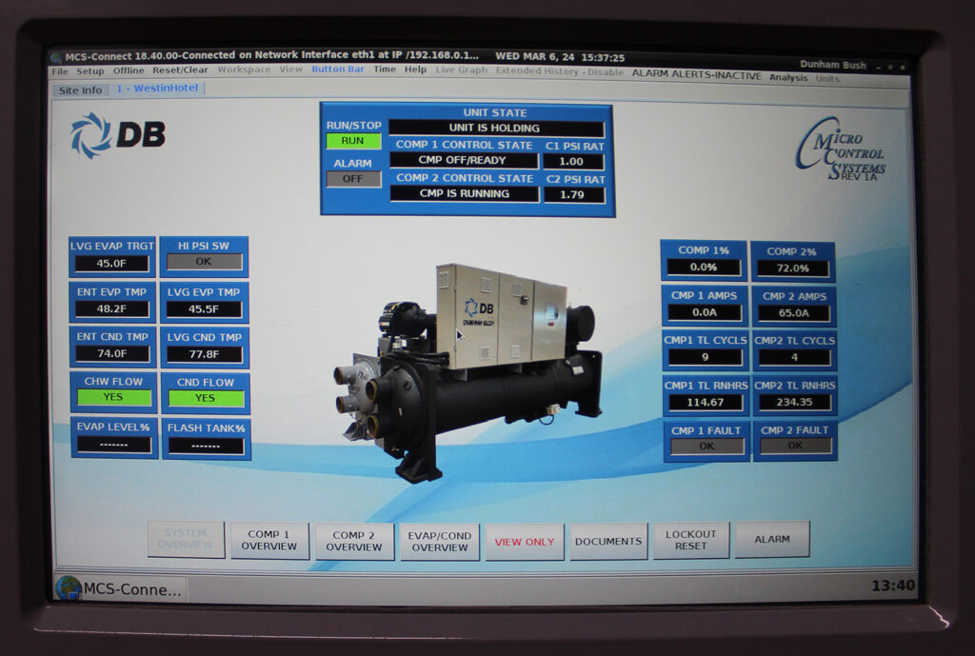Viewport: 975px width, 656px height.
Task: Click the CMP 1 AMPS value 0.0A
Action: tap(706, 312)
